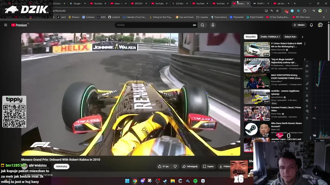Open Spotify from the taskbar

click(x=195, y=181)
